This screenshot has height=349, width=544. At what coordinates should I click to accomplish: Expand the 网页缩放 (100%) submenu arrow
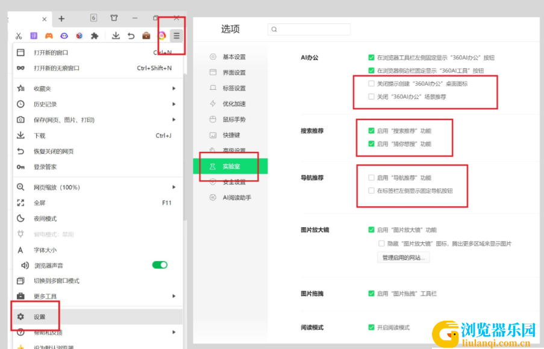click(174, 187)
